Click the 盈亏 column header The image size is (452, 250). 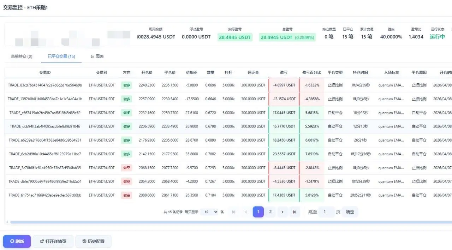click(x=284, y=72)
